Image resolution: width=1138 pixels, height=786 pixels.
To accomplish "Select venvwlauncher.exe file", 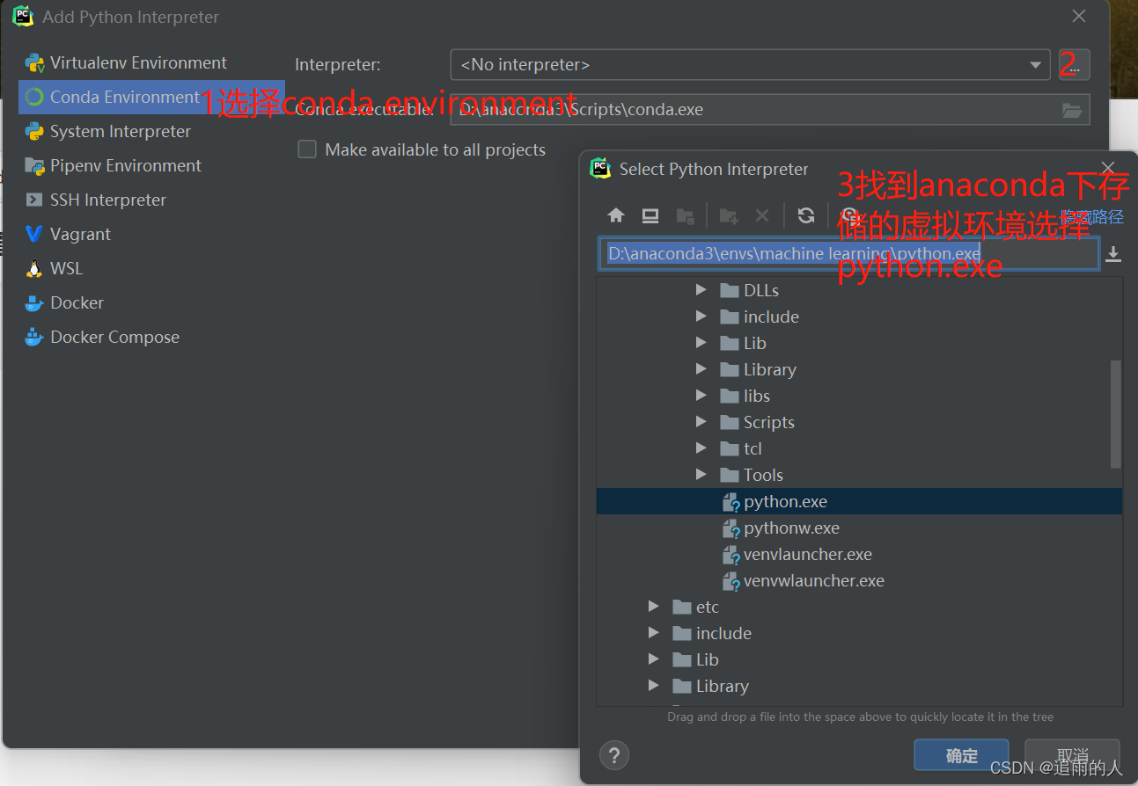I will (x=859, y=580).
